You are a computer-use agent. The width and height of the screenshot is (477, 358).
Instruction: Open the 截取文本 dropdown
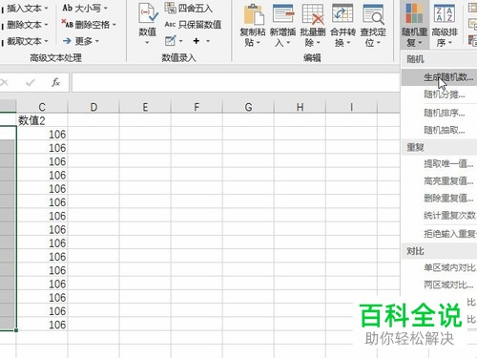pos(46,41)
